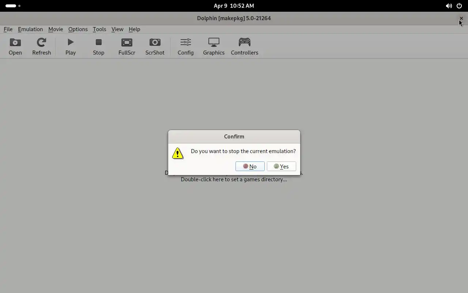The image size is (468, 293).
Task: Confirm stopping emulation with Yes
Action: [282, 166]
